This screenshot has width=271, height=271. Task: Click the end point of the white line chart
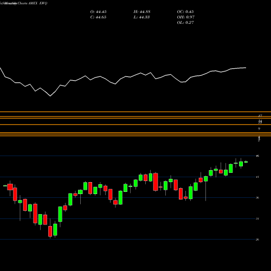point(246,68)
